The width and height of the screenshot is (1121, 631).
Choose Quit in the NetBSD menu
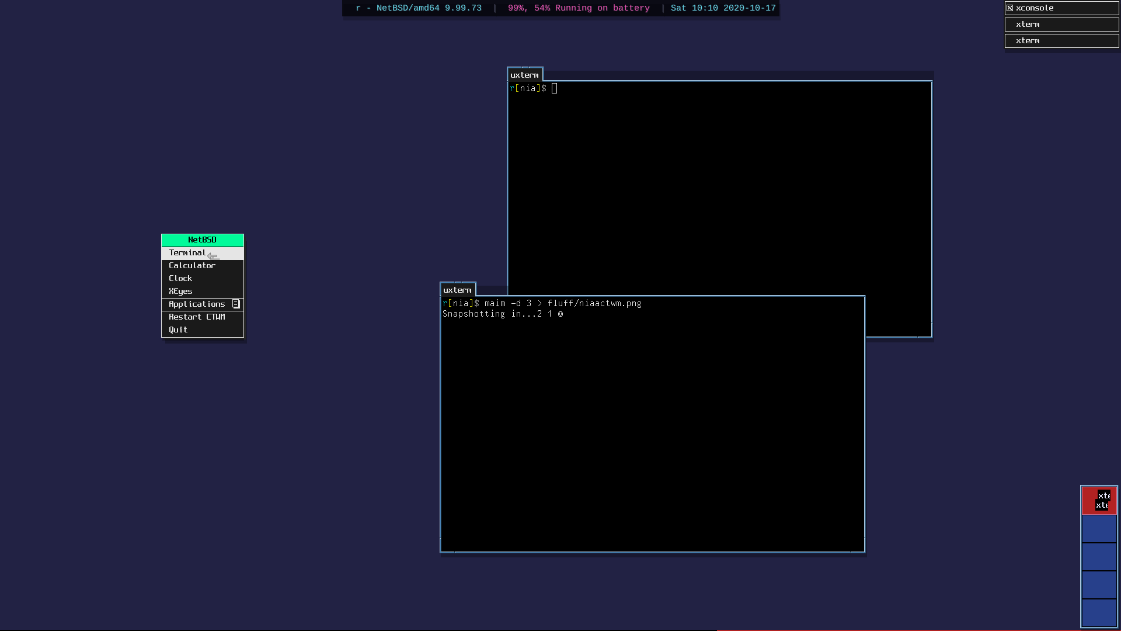click(178, 330)
